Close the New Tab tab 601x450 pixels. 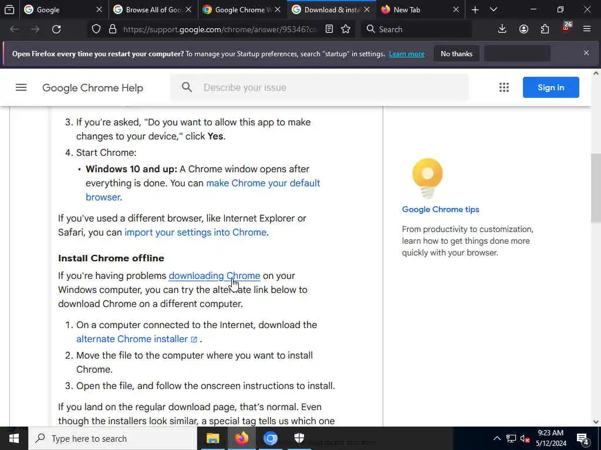point(455,9)
